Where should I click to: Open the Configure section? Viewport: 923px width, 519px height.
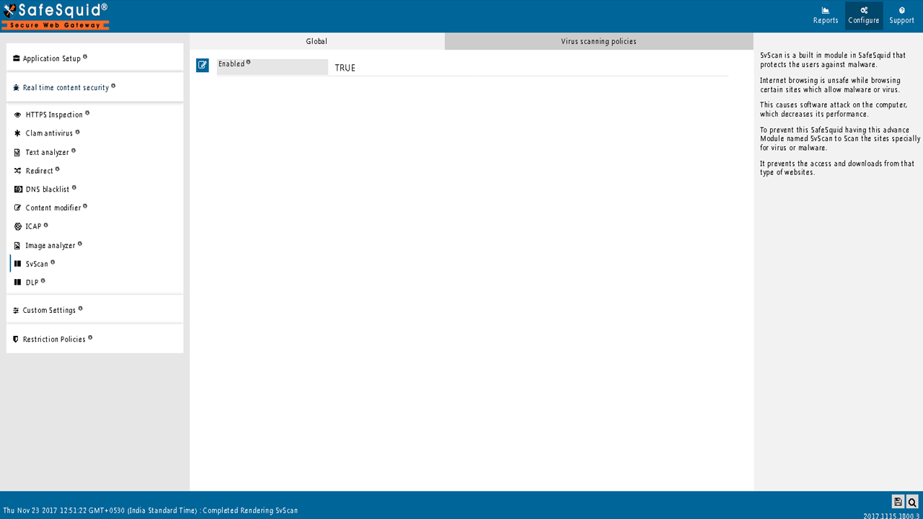864,16
